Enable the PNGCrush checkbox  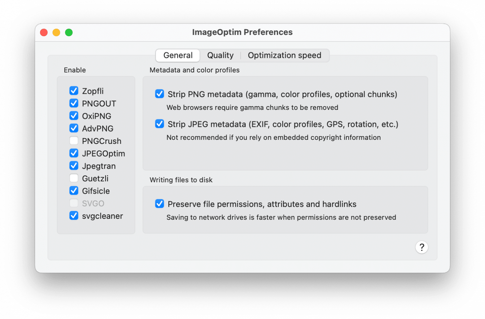click(x=74, y=140)
